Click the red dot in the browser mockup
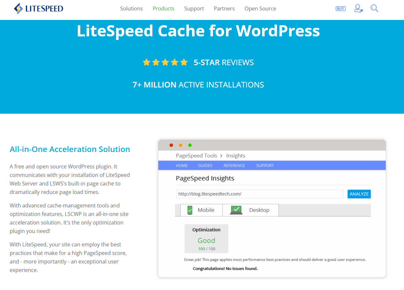The image size is (404, 290). (x=171, y=145)
